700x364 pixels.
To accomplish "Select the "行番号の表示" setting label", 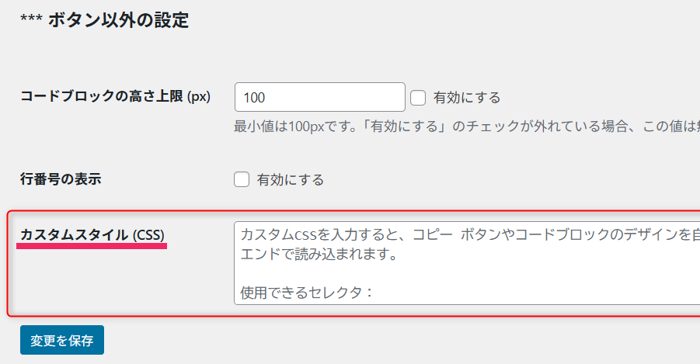I will pyautogui.click(x=61, y=179).
